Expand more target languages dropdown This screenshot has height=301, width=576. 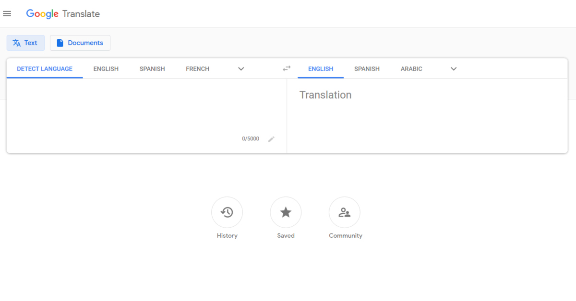454,69
